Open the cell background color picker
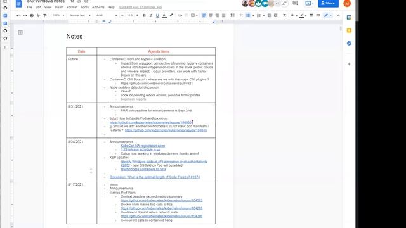406x228 pixels. click(293, 15)
